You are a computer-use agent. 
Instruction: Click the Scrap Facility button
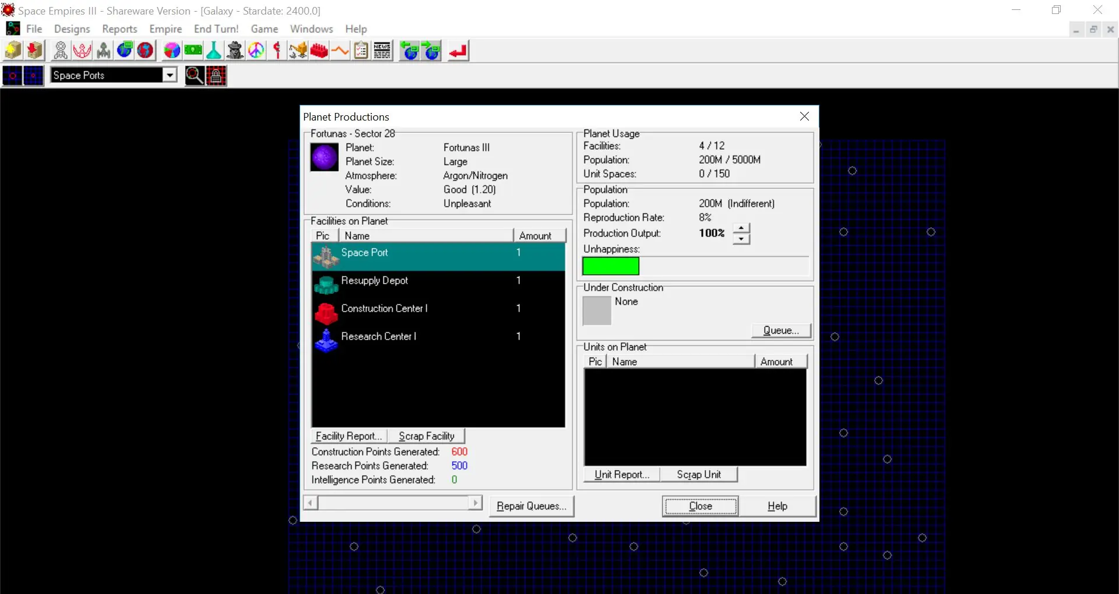[427, 436]
